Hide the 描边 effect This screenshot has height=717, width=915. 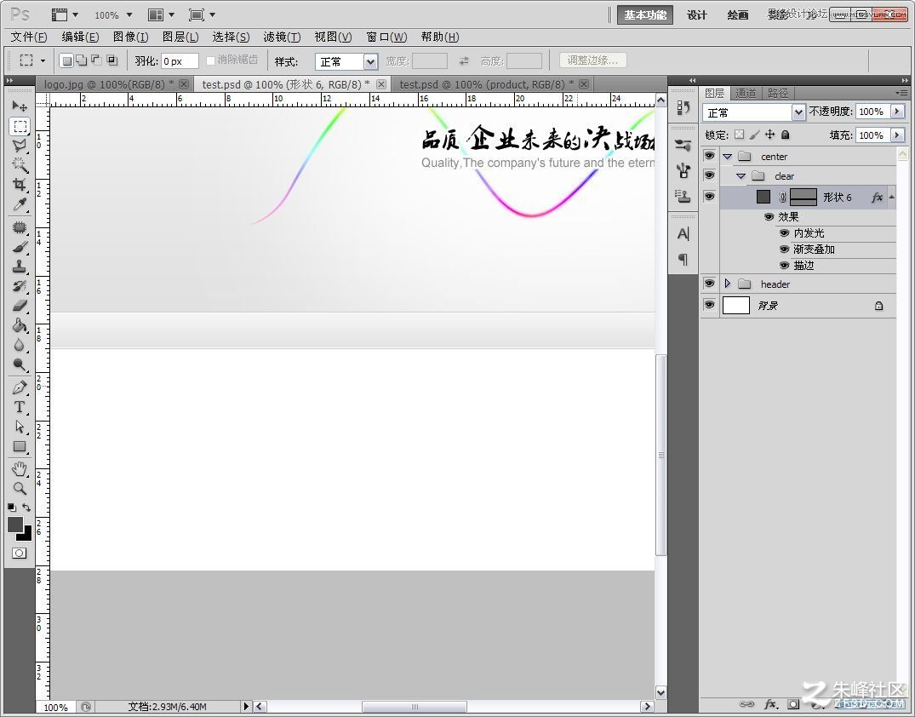pos(784,265)
